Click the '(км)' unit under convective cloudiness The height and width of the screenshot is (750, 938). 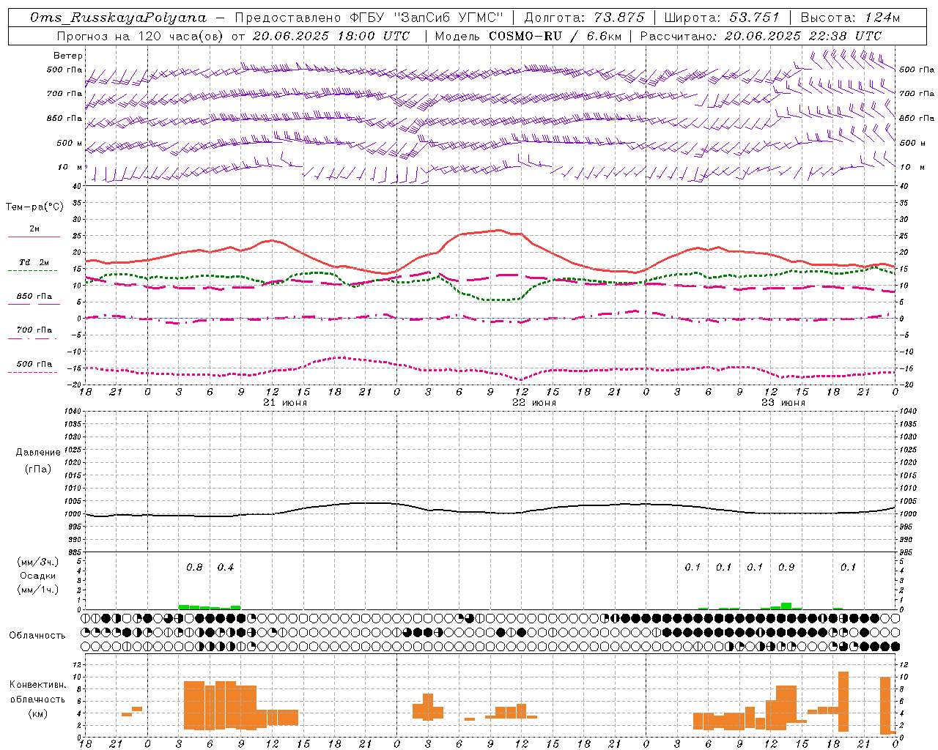coord(38,713)
